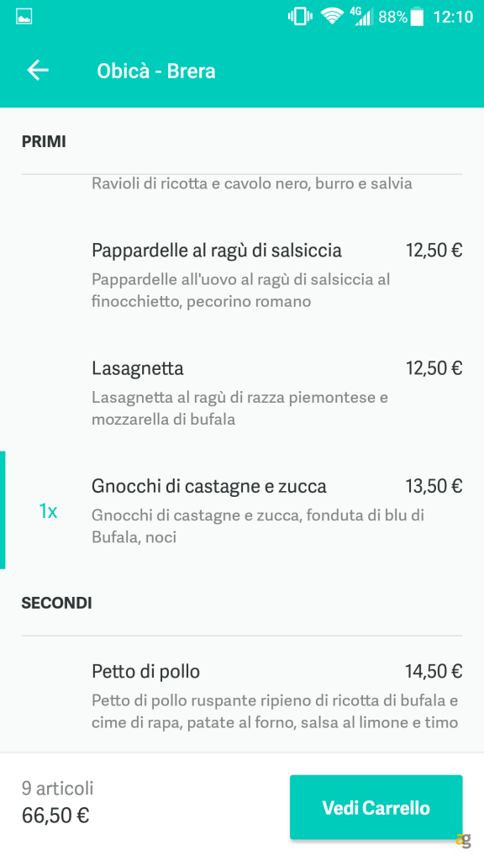Tap the PRIMI section header
The height and width of the screenshot is (861, 484).
pos(43,141)
